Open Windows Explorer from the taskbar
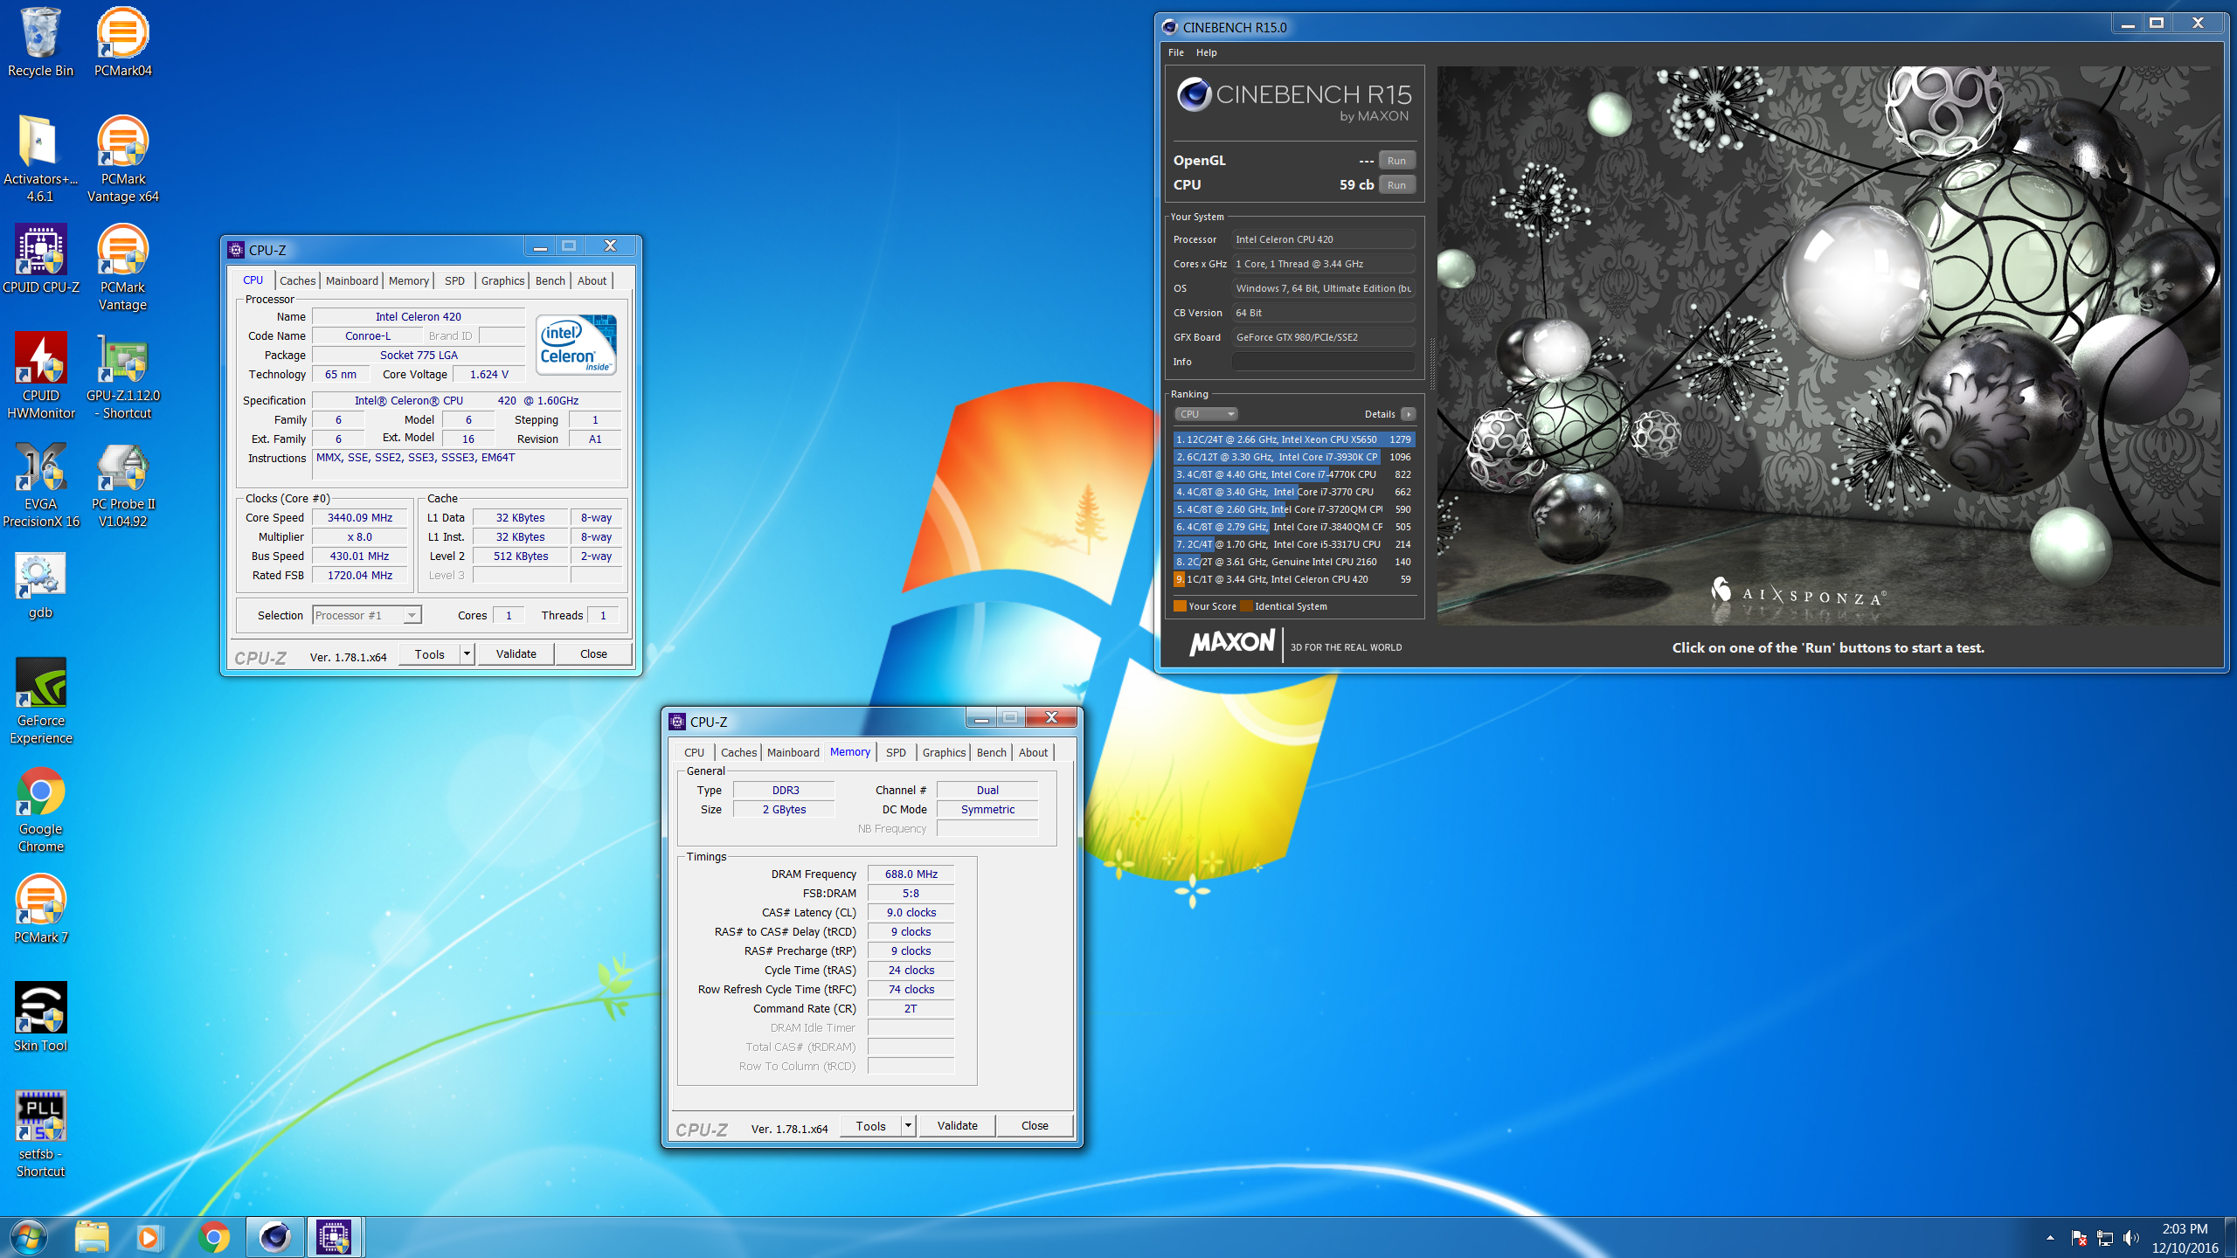The width and height of the screenshot is (2237, 1258). 91,1237
